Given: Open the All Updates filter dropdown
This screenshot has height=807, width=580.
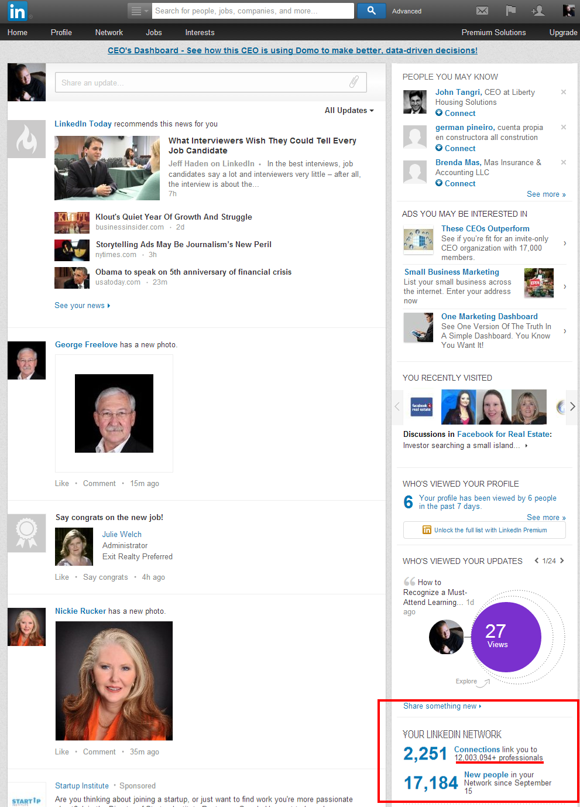Looking at the screenshot, I should tap(349, 110).
